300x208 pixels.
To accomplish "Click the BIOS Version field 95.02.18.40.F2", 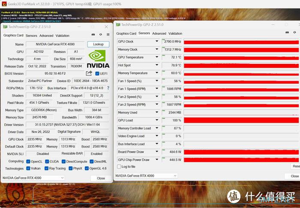I will (x=55, y=73).
